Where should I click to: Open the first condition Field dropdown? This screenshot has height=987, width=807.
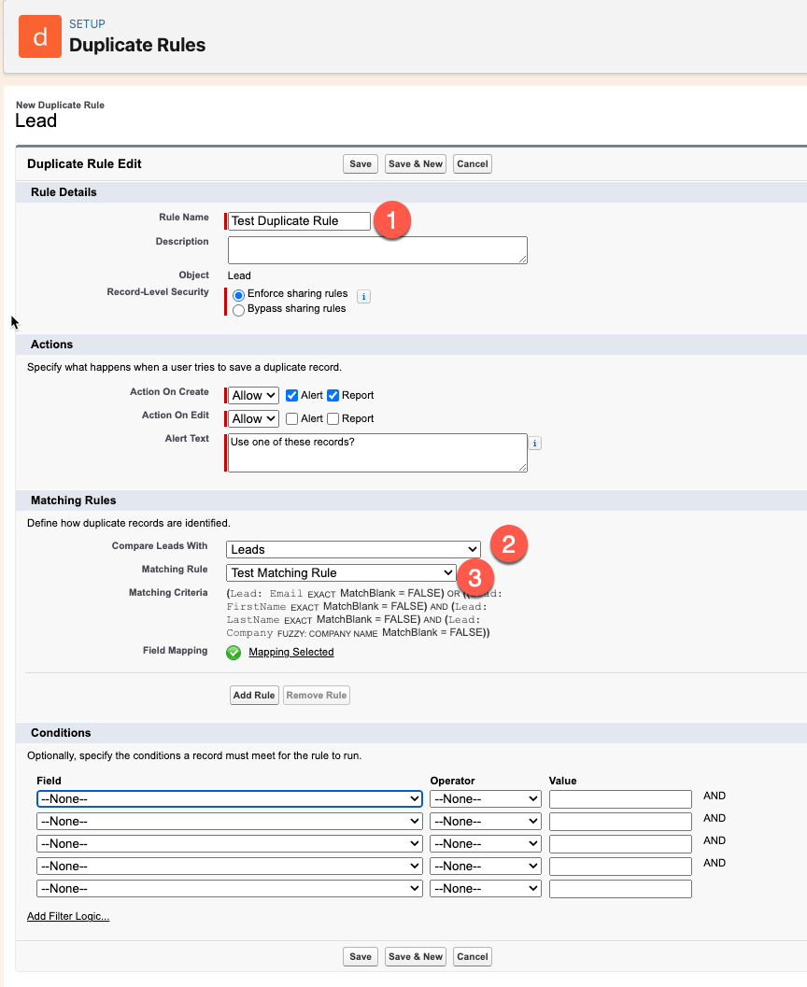pyautogui.click(x=229, y=798)
